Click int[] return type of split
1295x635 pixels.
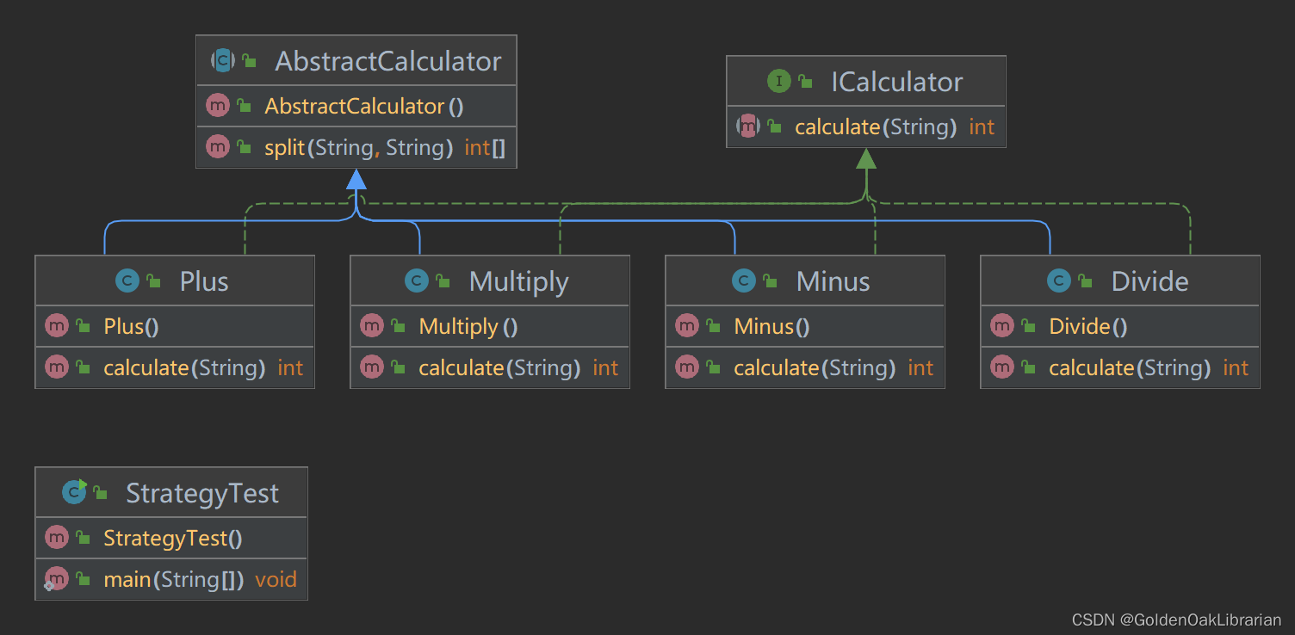coord(485,147)
